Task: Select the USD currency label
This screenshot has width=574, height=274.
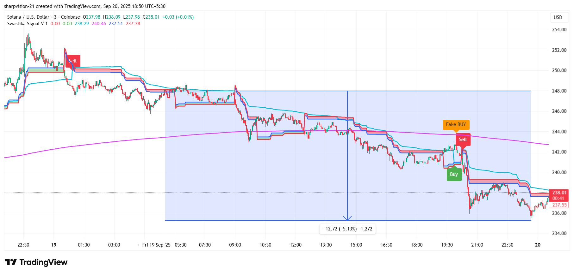Action: [x=558, y=17]
